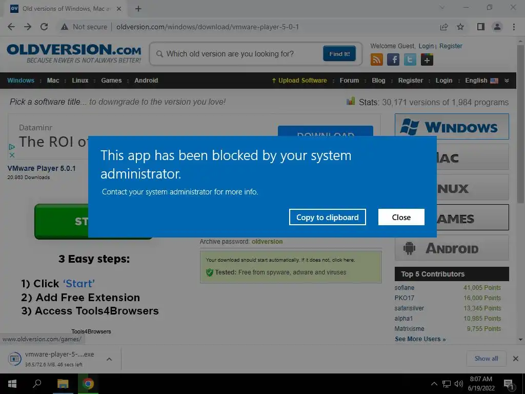Open File Explorer from taskbar

(x=63, y=384)
